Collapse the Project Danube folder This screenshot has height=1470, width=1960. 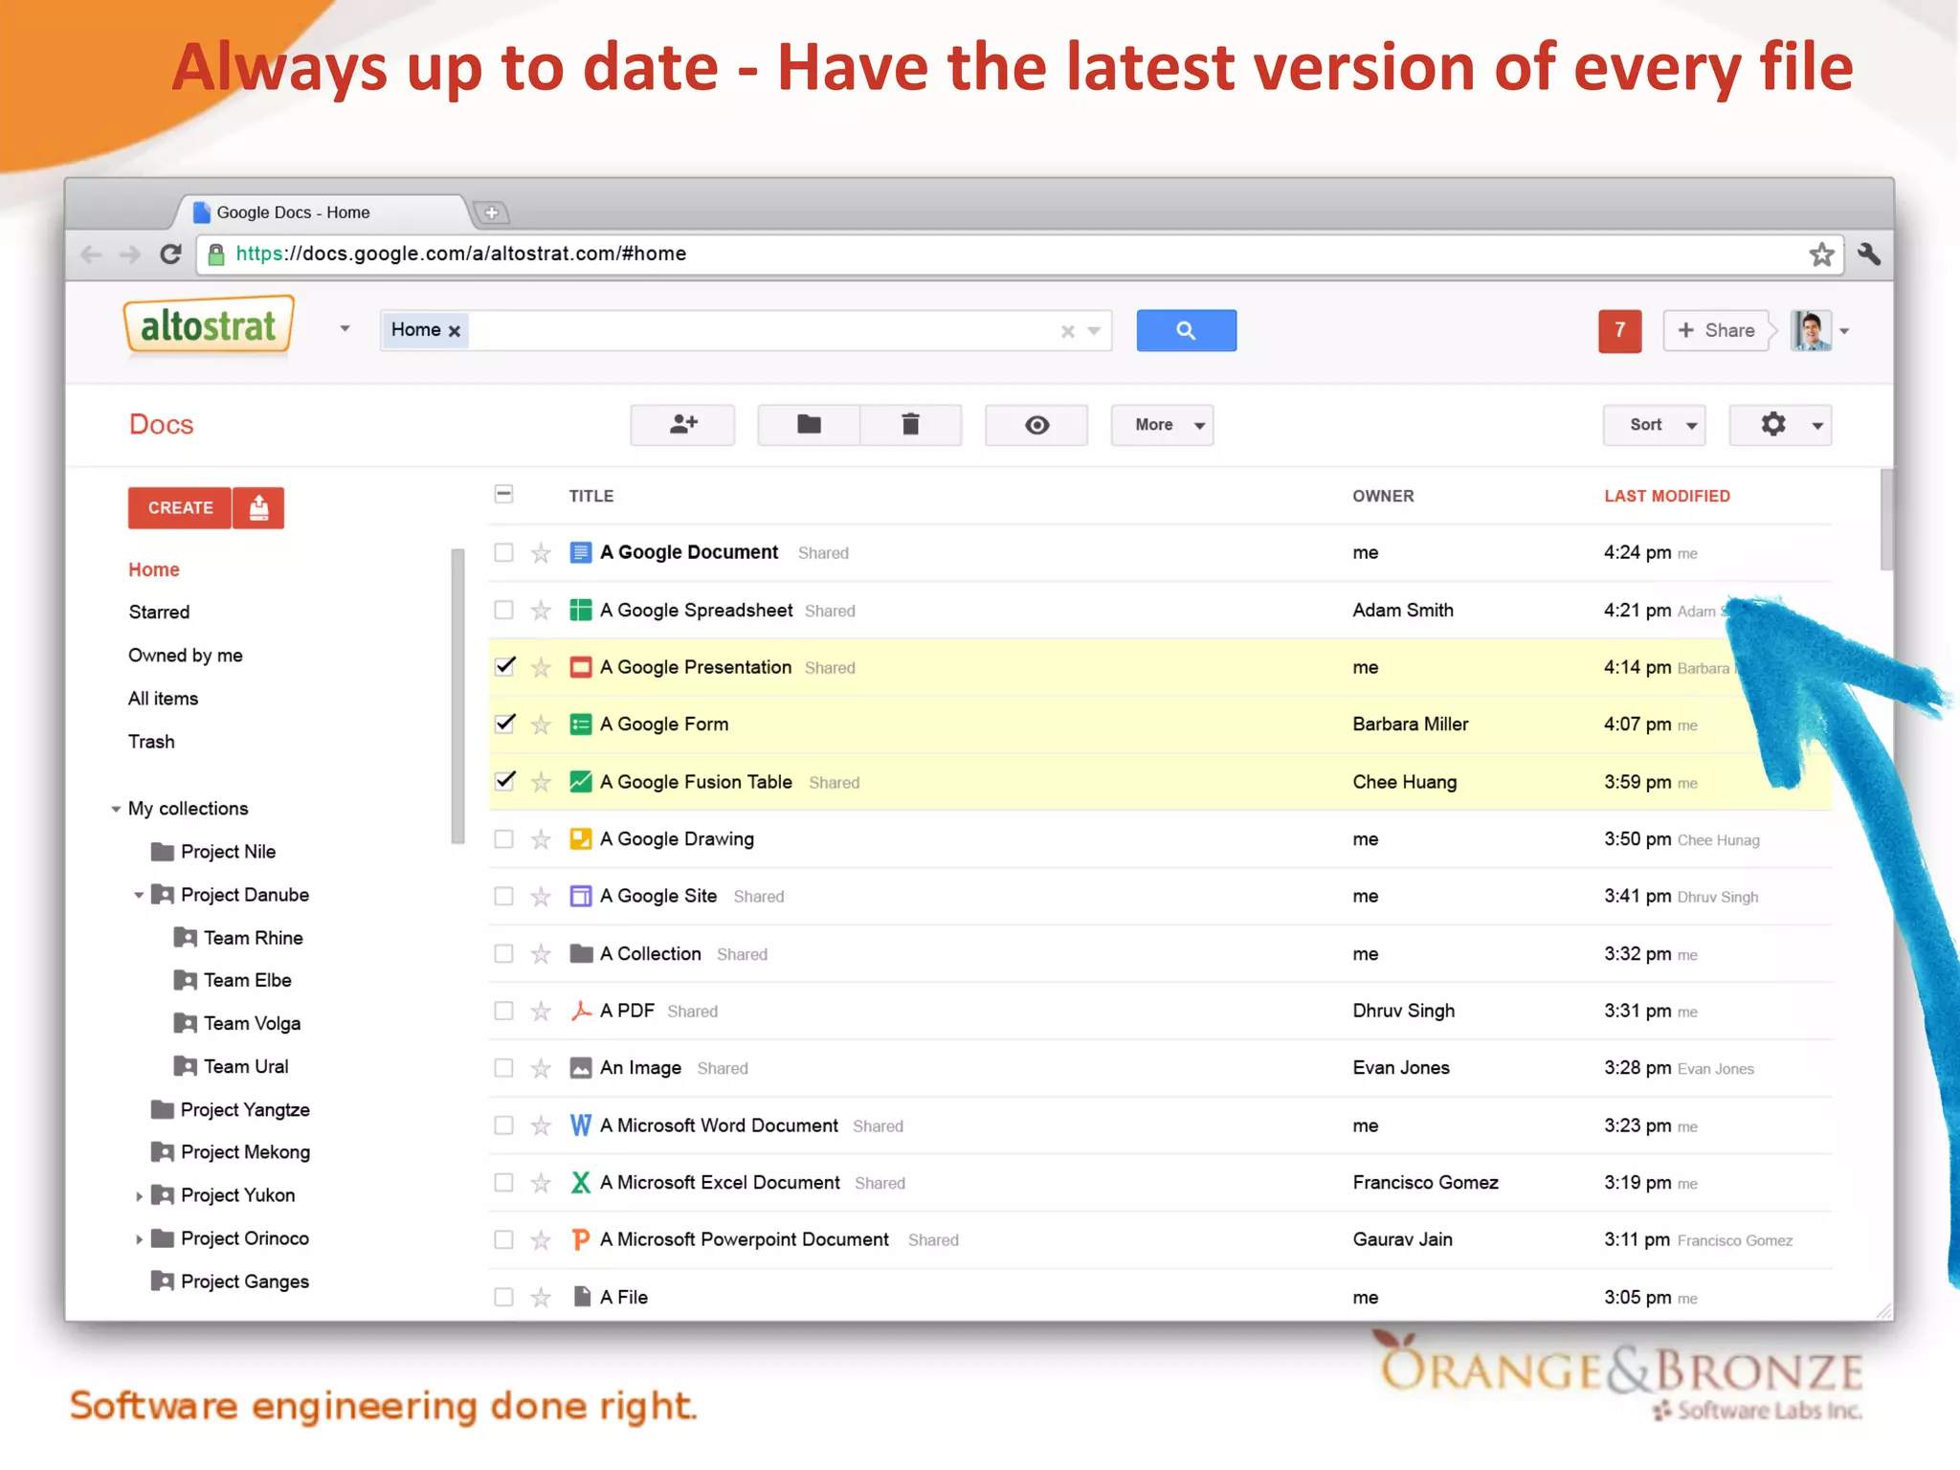139,896
